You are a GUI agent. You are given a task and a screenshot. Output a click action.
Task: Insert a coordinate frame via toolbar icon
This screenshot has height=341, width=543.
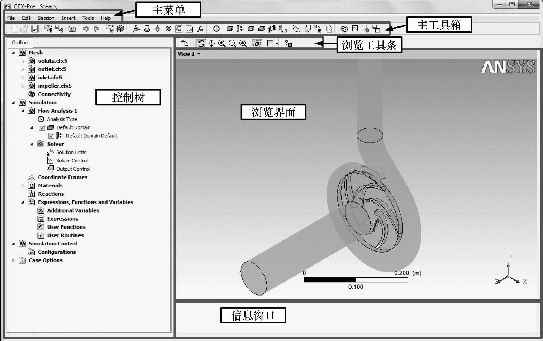pyautogui.click(x=136, y=29)
